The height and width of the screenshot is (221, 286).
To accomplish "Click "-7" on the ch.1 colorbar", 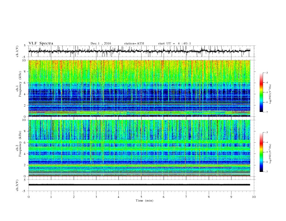I will point(266,112).
